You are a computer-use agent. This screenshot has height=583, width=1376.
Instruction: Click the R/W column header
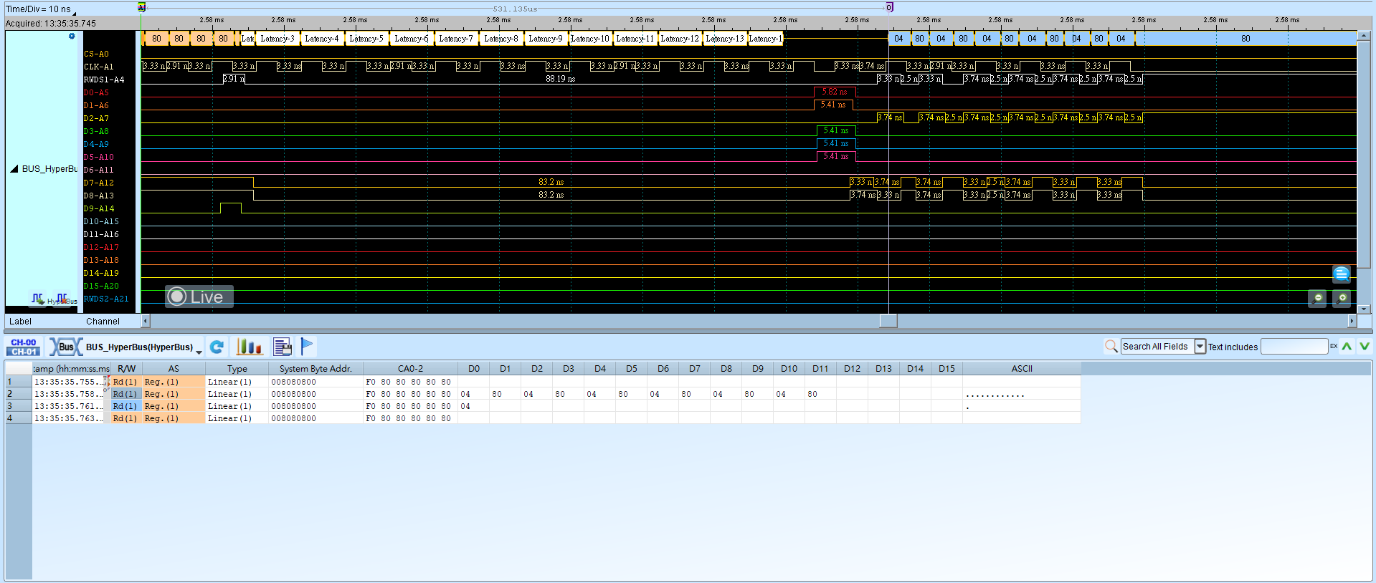coord(126,369)
